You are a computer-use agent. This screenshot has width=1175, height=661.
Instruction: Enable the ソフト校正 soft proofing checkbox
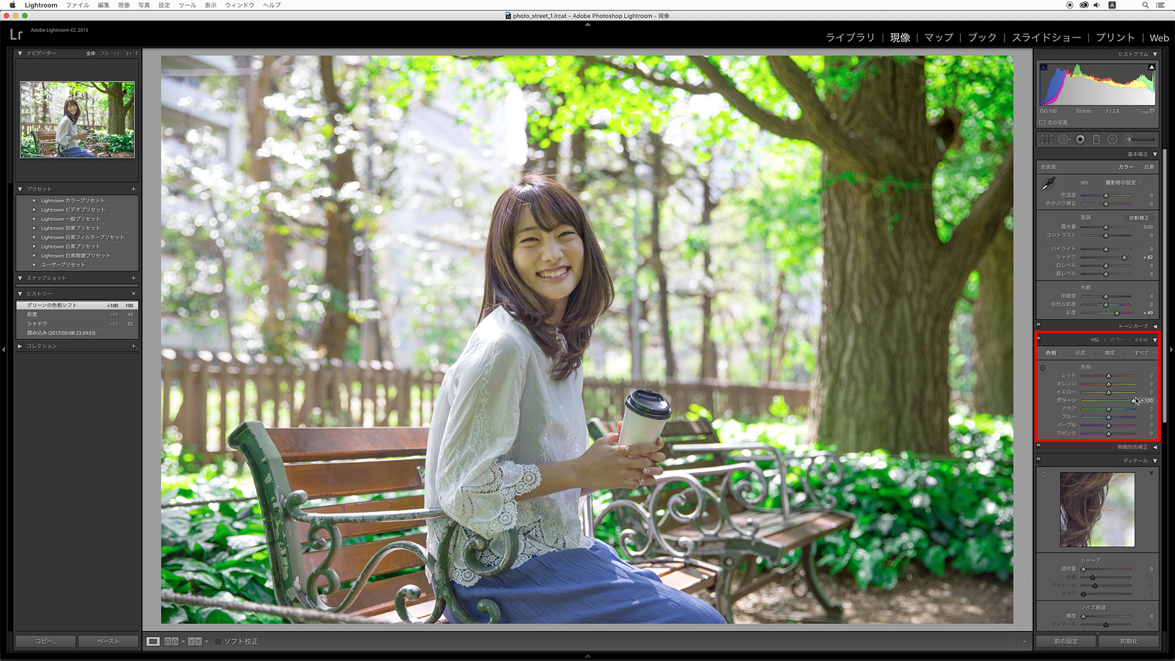click(218, 641)
